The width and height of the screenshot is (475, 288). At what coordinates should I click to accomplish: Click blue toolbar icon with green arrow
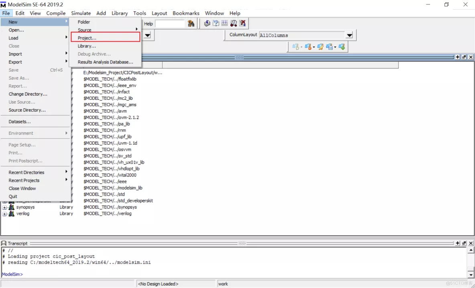[x=342, y=46]
